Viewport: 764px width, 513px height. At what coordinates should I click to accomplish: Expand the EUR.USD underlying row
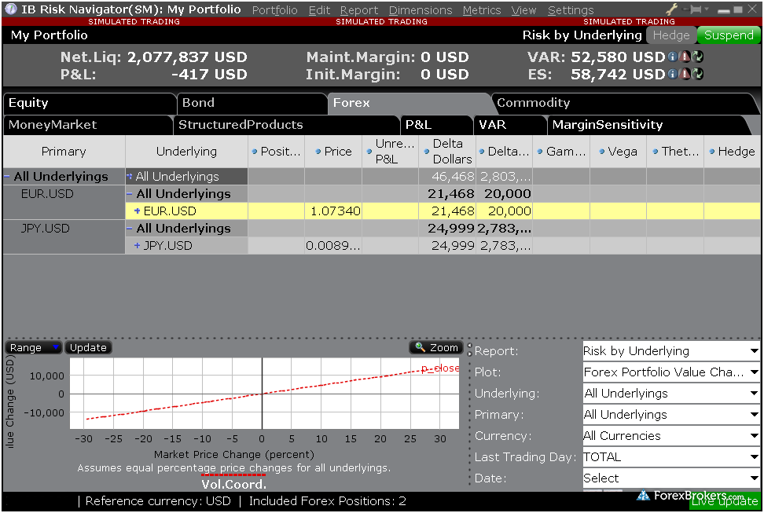coord(138,211)
